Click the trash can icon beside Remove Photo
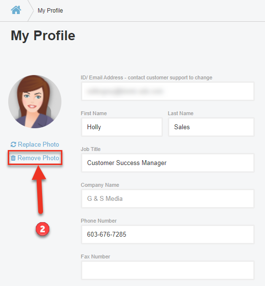Image resolution: width=265 pixels, height=286 pixels. [13, 158]
